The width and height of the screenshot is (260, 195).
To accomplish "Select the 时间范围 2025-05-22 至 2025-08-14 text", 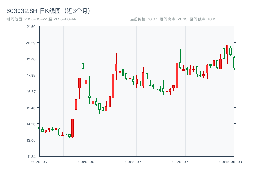I will tap(41, 19).
